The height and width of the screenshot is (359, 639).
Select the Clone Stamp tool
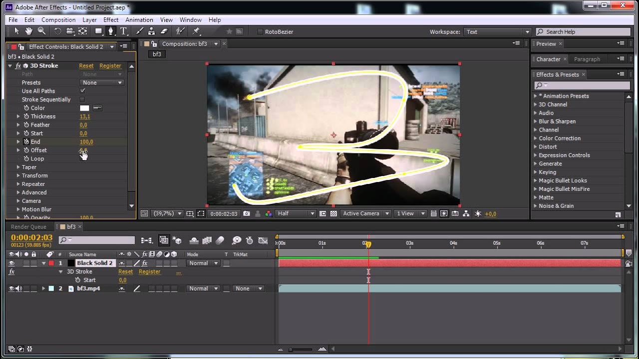click(152, 31)
